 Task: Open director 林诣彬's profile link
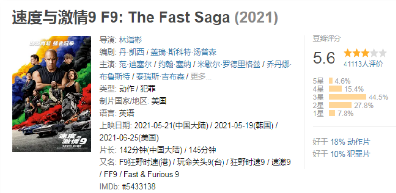[130, 40]
